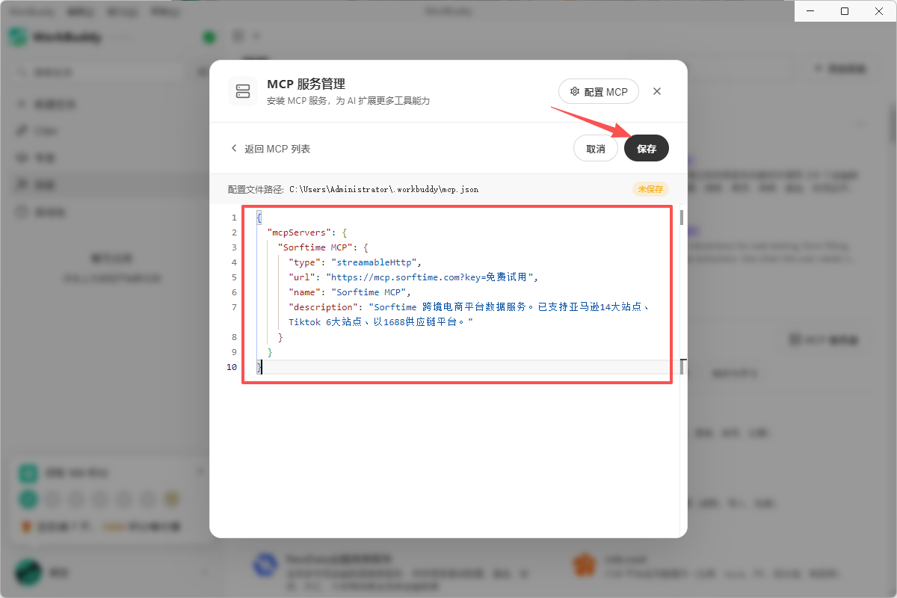Click the editor's vertical scrollbar thumb
This screenshot has width=897, height=598.
(682, 218)
